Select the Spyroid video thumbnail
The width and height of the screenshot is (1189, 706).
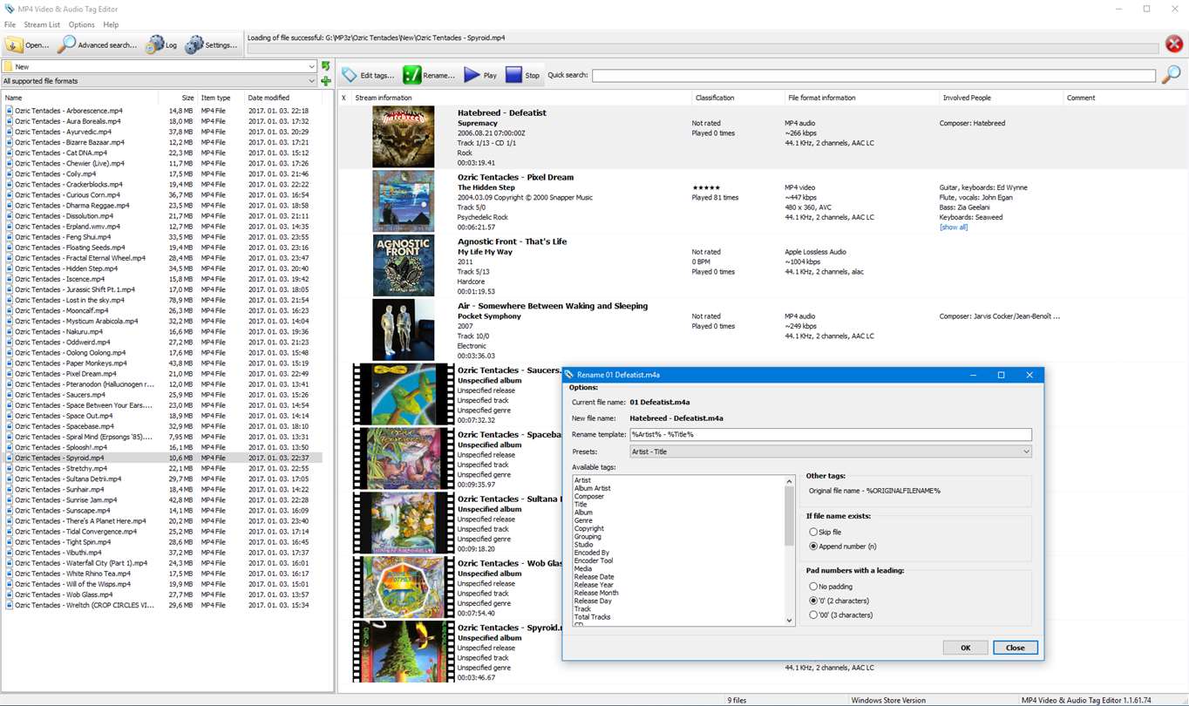(403, 651)
